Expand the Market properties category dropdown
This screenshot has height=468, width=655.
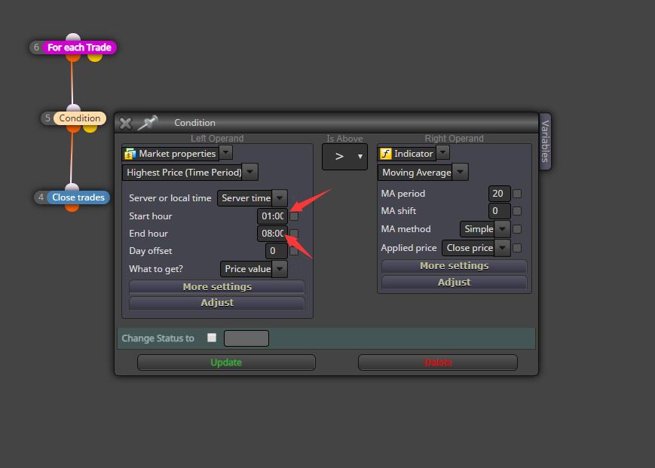(x=226, y=153)
